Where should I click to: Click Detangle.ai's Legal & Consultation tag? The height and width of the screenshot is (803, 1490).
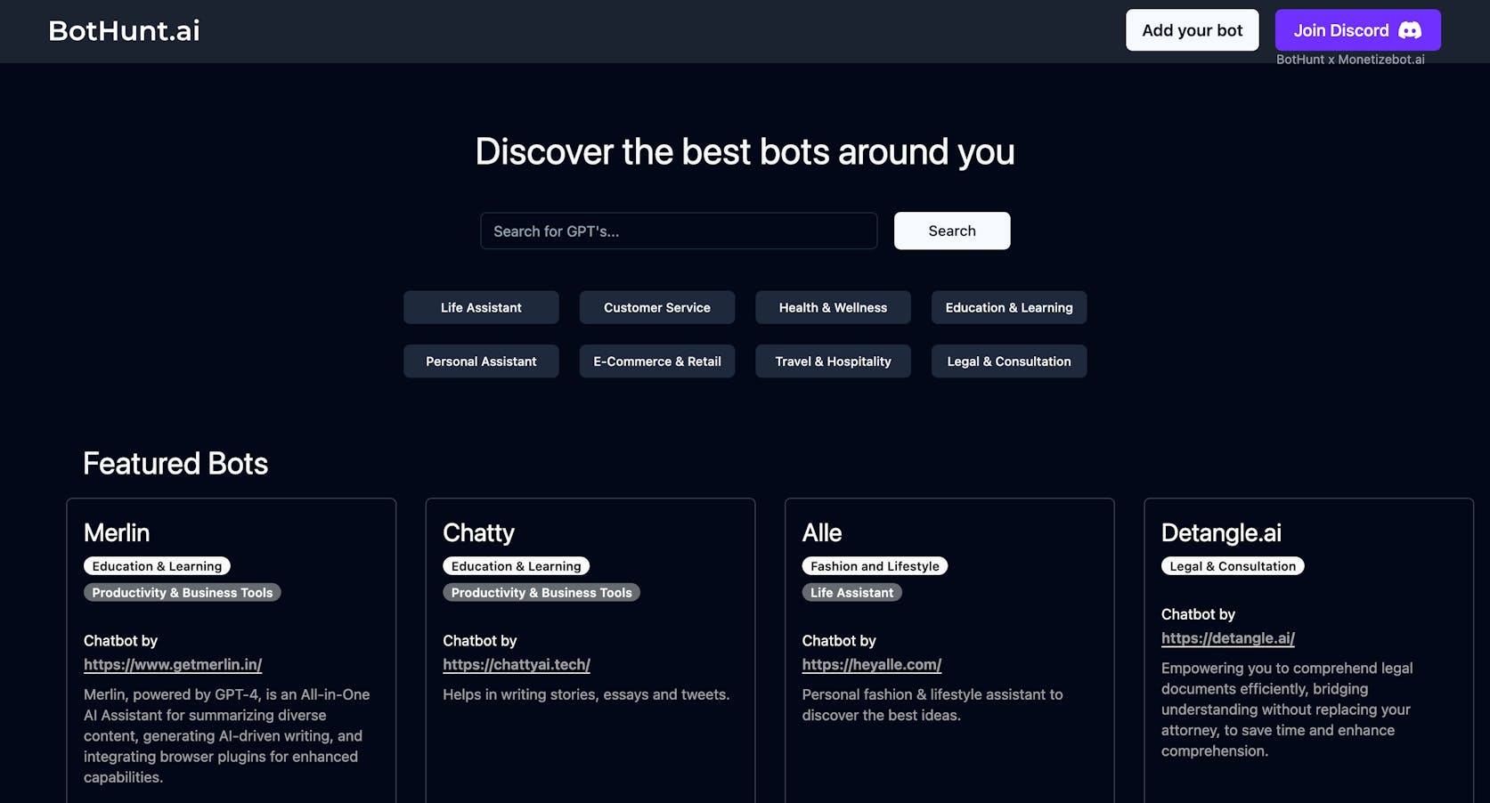1233,566
